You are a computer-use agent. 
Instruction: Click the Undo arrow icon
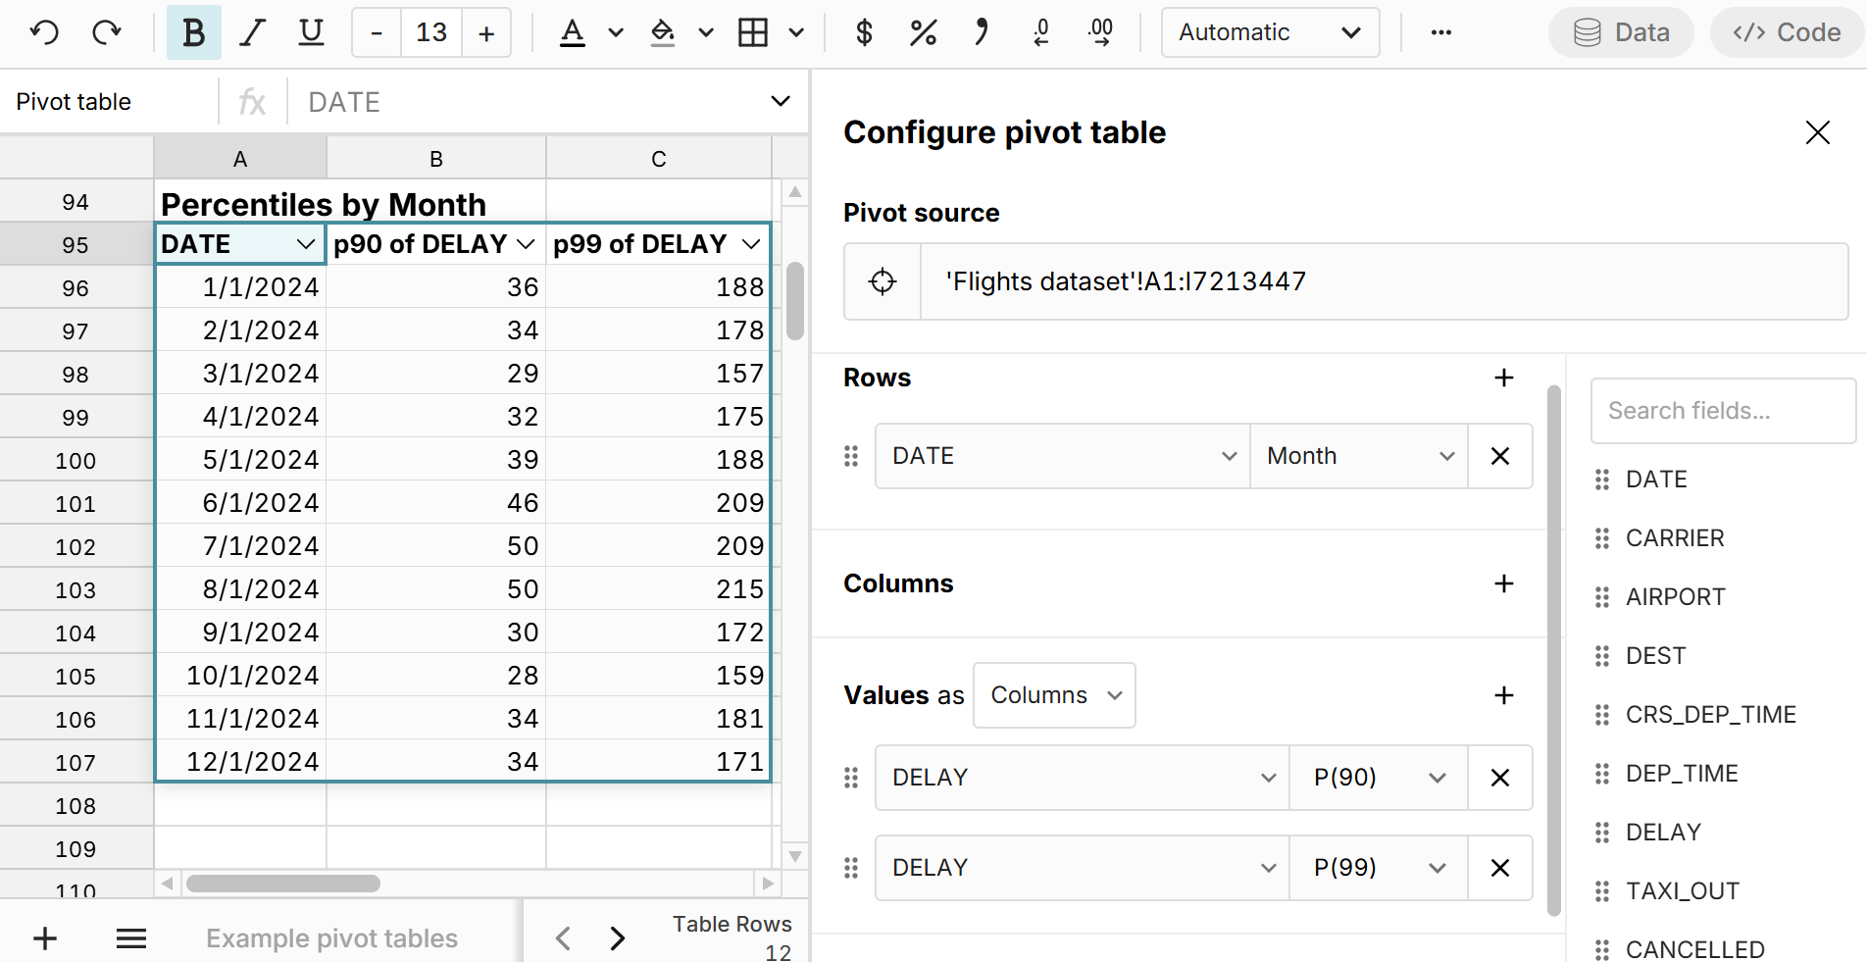[x=44, y=32]
